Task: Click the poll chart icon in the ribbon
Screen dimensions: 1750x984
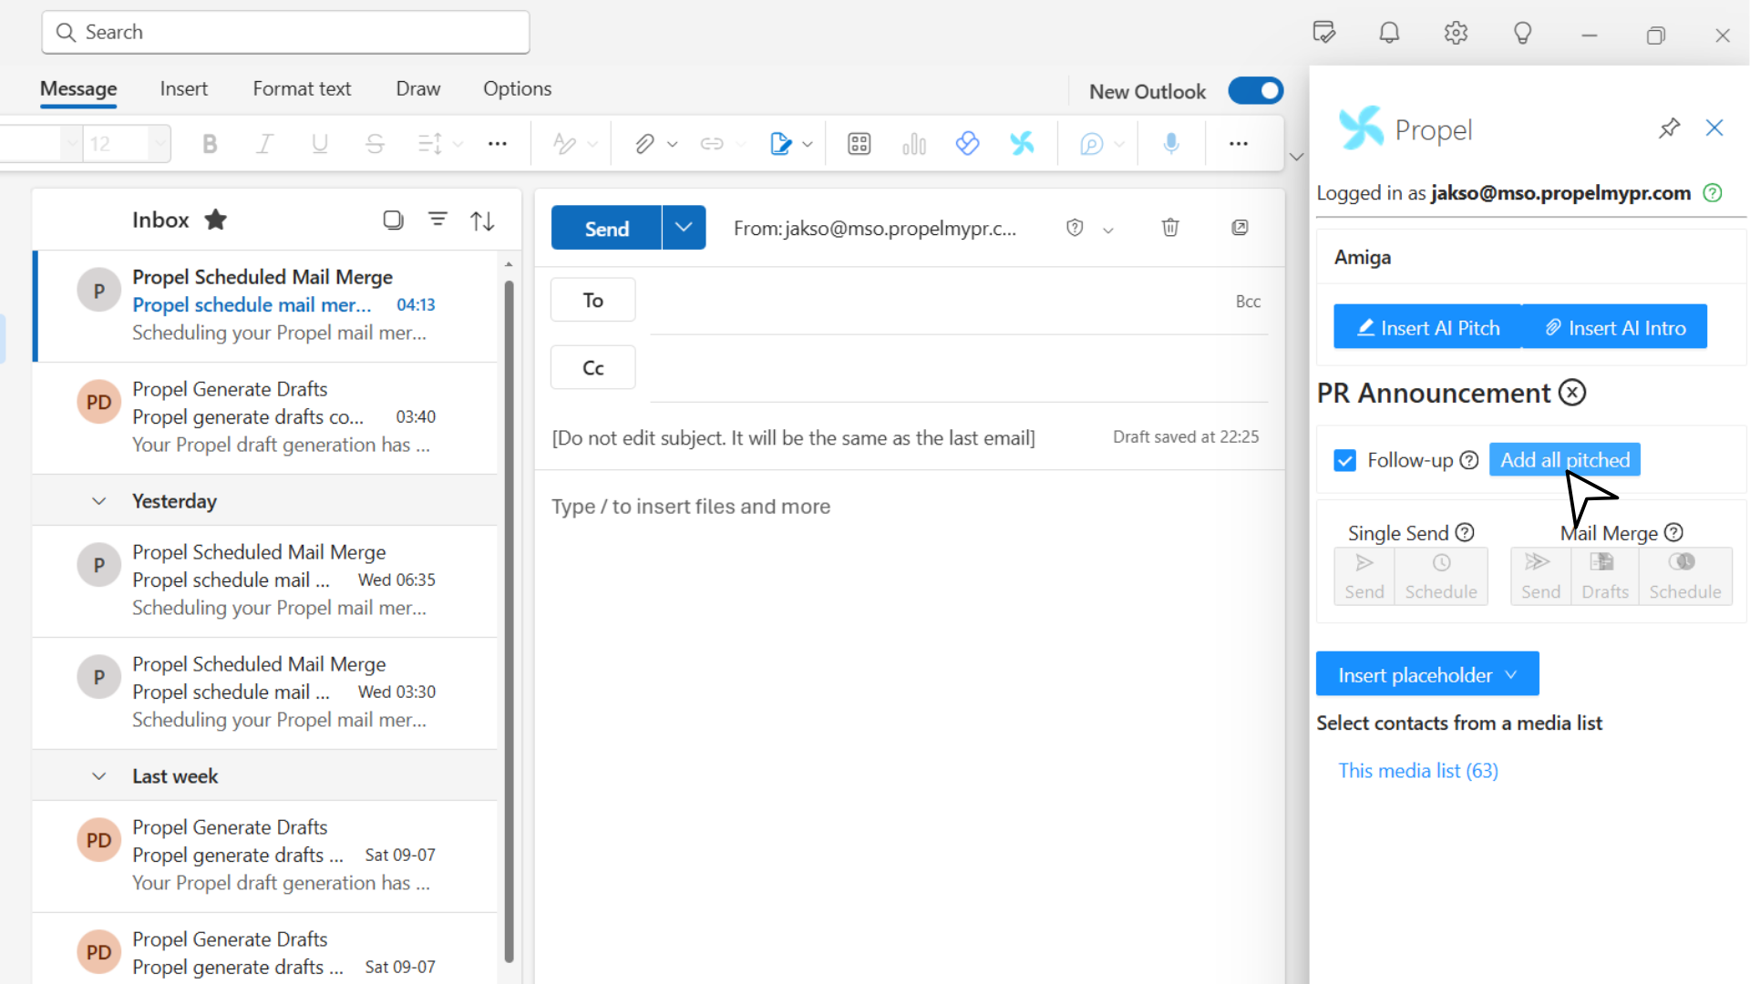Action: pyautogui.click(x=913, y=144)
